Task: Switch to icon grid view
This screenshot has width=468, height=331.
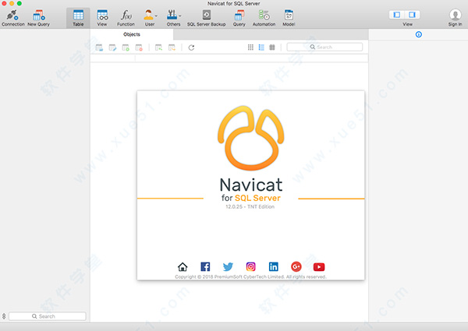Action: [x=250, y=47]
